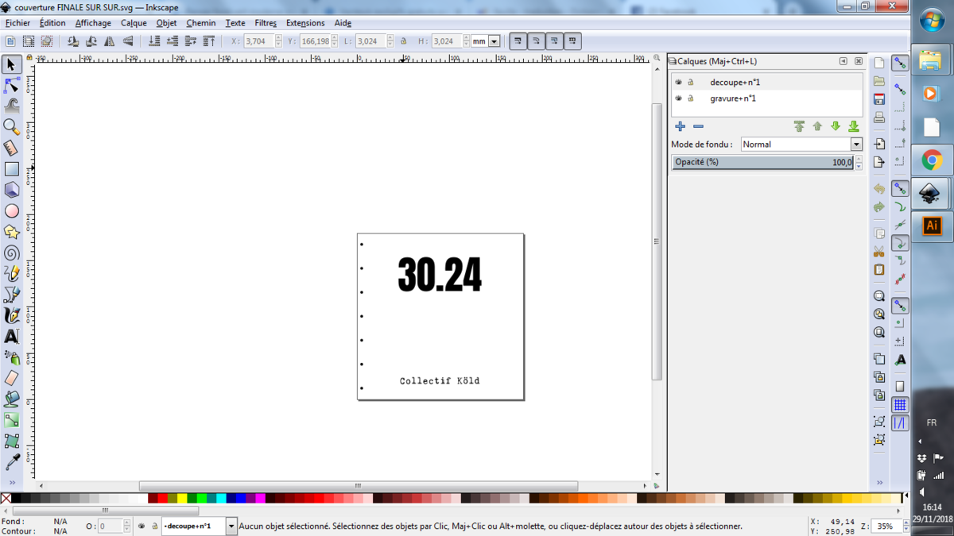Open the Mode de fondu dropdown
Viewport: 954px width, 536px height.
coord(801,145)
